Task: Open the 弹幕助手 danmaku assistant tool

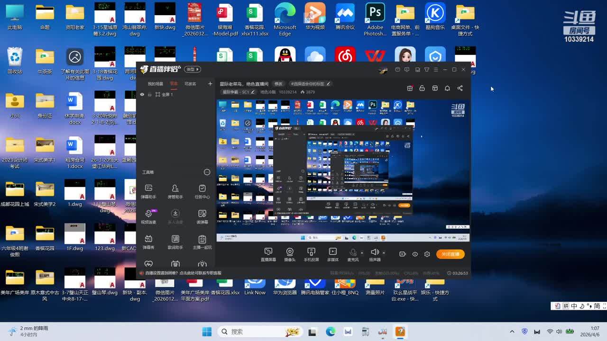Action: point(148,190)
